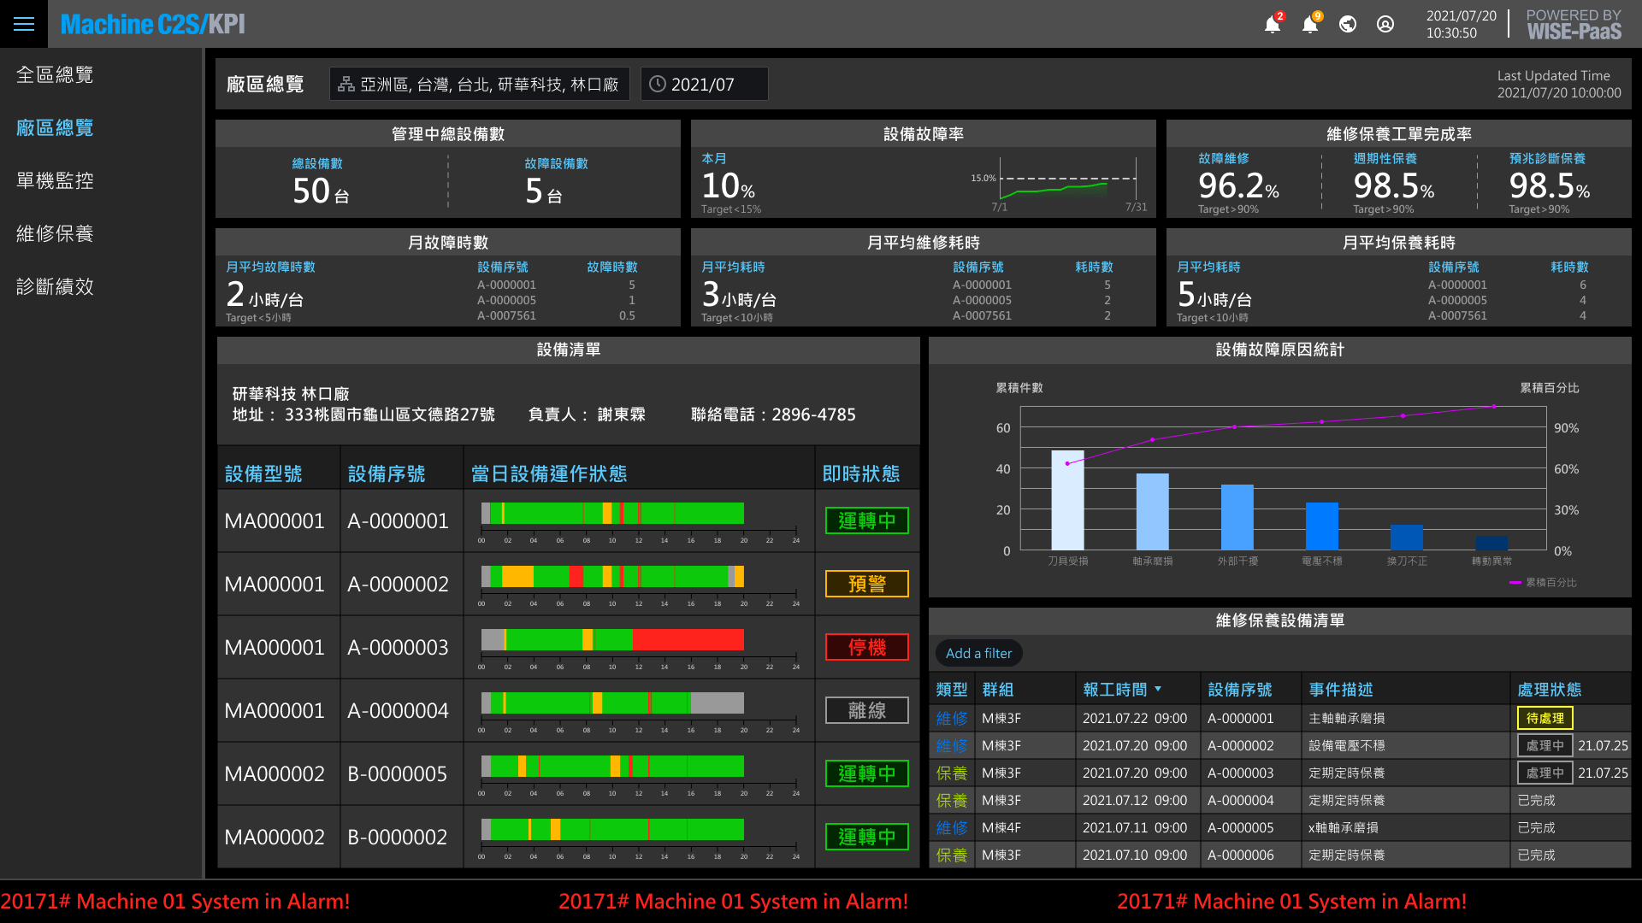
Task: Click the Add a filter button
Action: pos(978,653)
